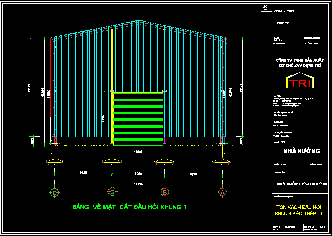Select the vertical door height dimension text
Viewport: 332px width, 236px height.
click(x=103, y=119)
